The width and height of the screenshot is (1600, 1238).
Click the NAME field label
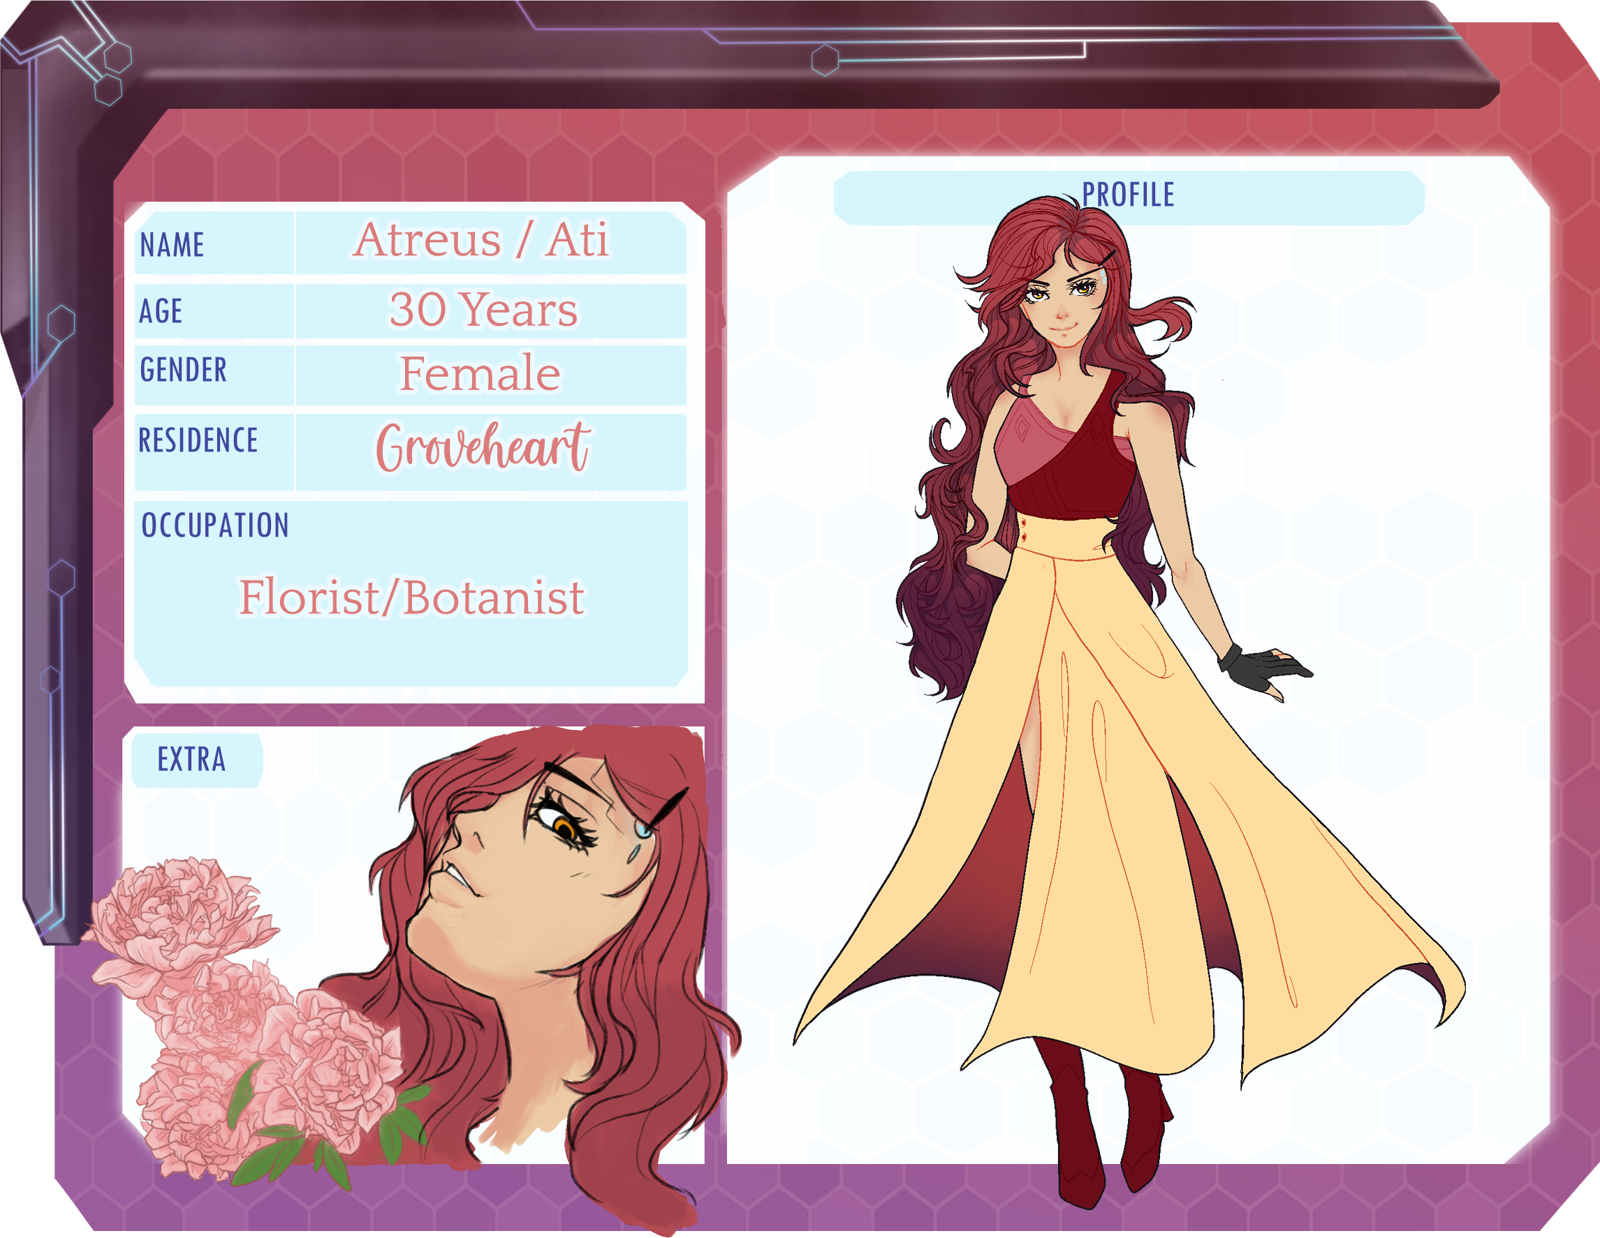pos(173,244)
